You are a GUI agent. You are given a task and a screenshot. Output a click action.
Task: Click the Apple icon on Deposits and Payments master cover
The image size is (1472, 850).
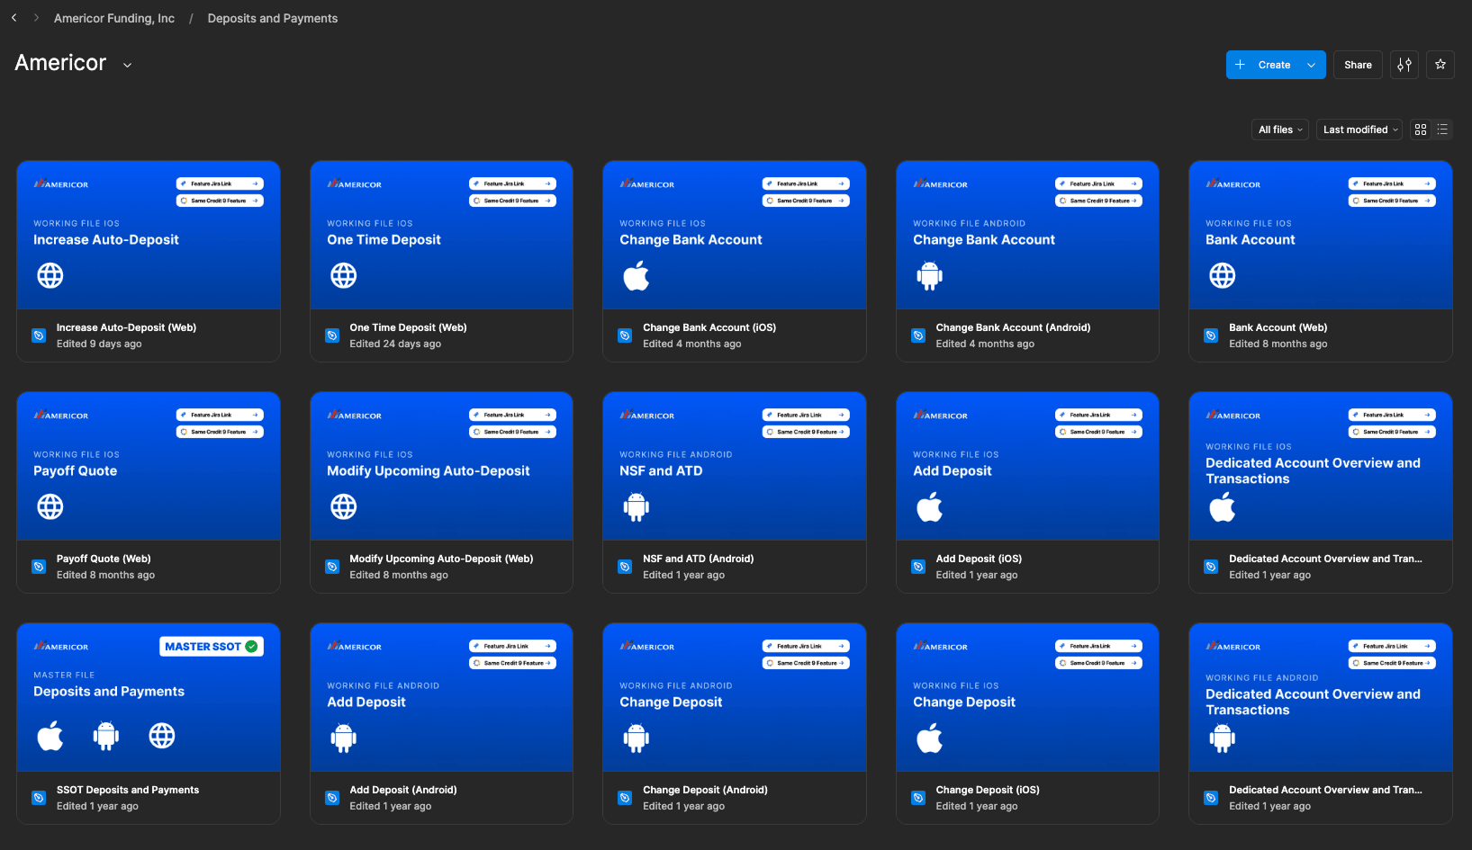pos(50,736)
